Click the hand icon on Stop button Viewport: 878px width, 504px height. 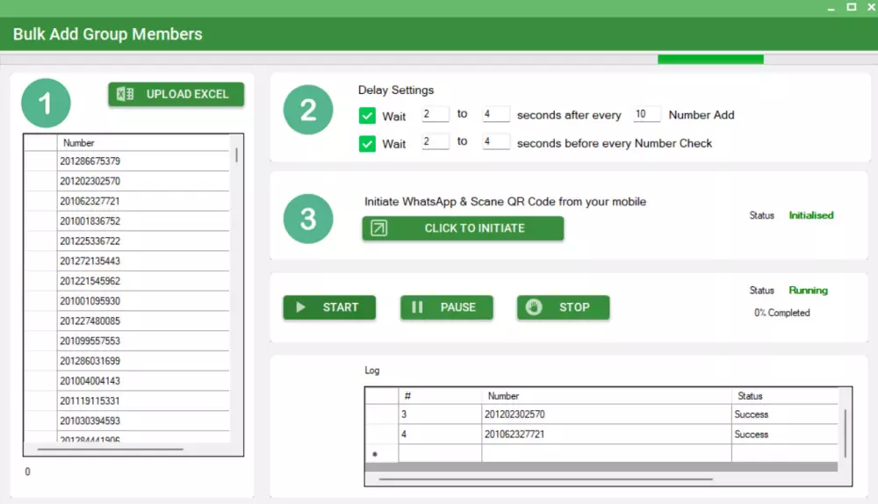coord(534,307)
